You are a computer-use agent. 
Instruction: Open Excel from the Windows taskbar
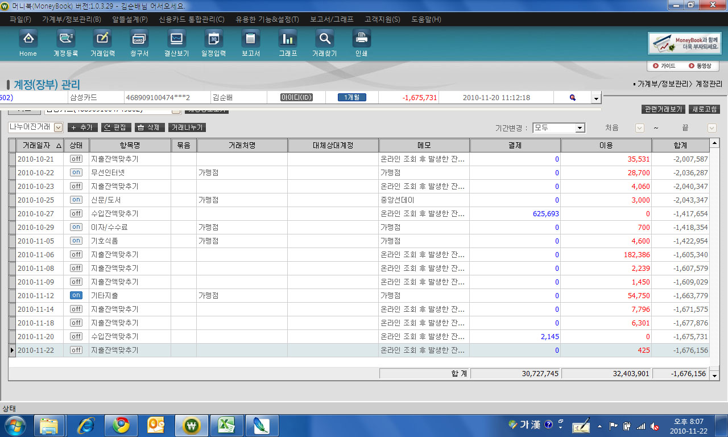[x=226, y=425]
